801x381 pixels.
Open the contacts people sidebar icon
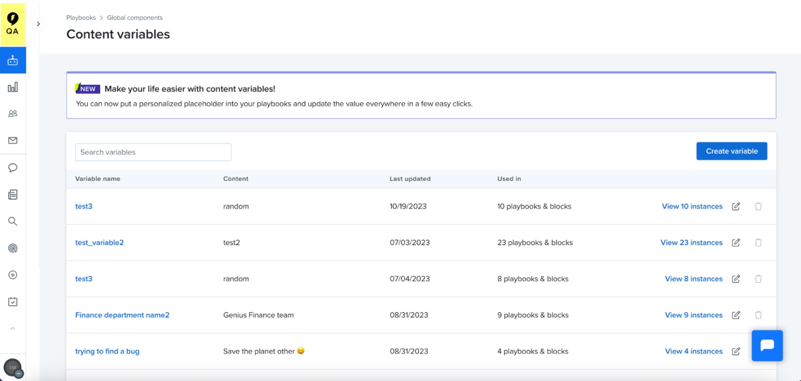click(x=13, y=113)
